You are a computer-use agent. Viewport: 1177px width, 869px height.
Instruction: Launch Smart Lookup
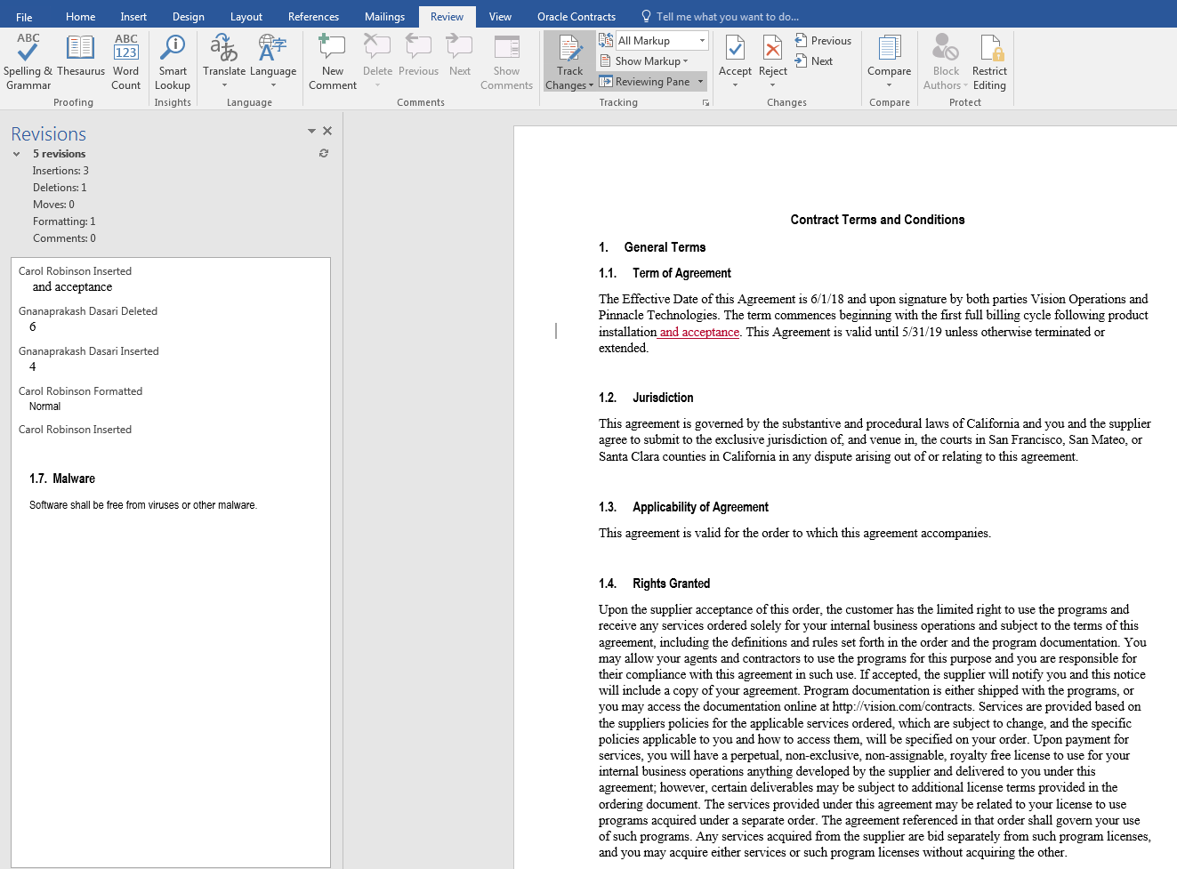[x=173, y=61]
